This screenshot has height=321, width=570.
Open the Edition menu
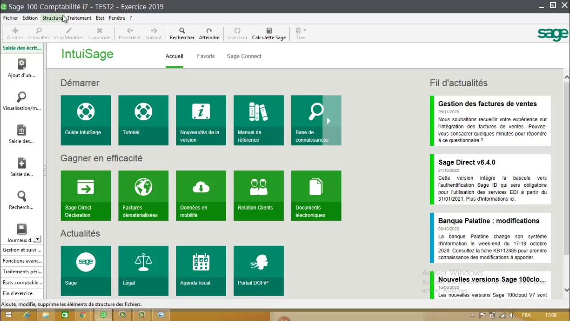(x=30, y=18)
